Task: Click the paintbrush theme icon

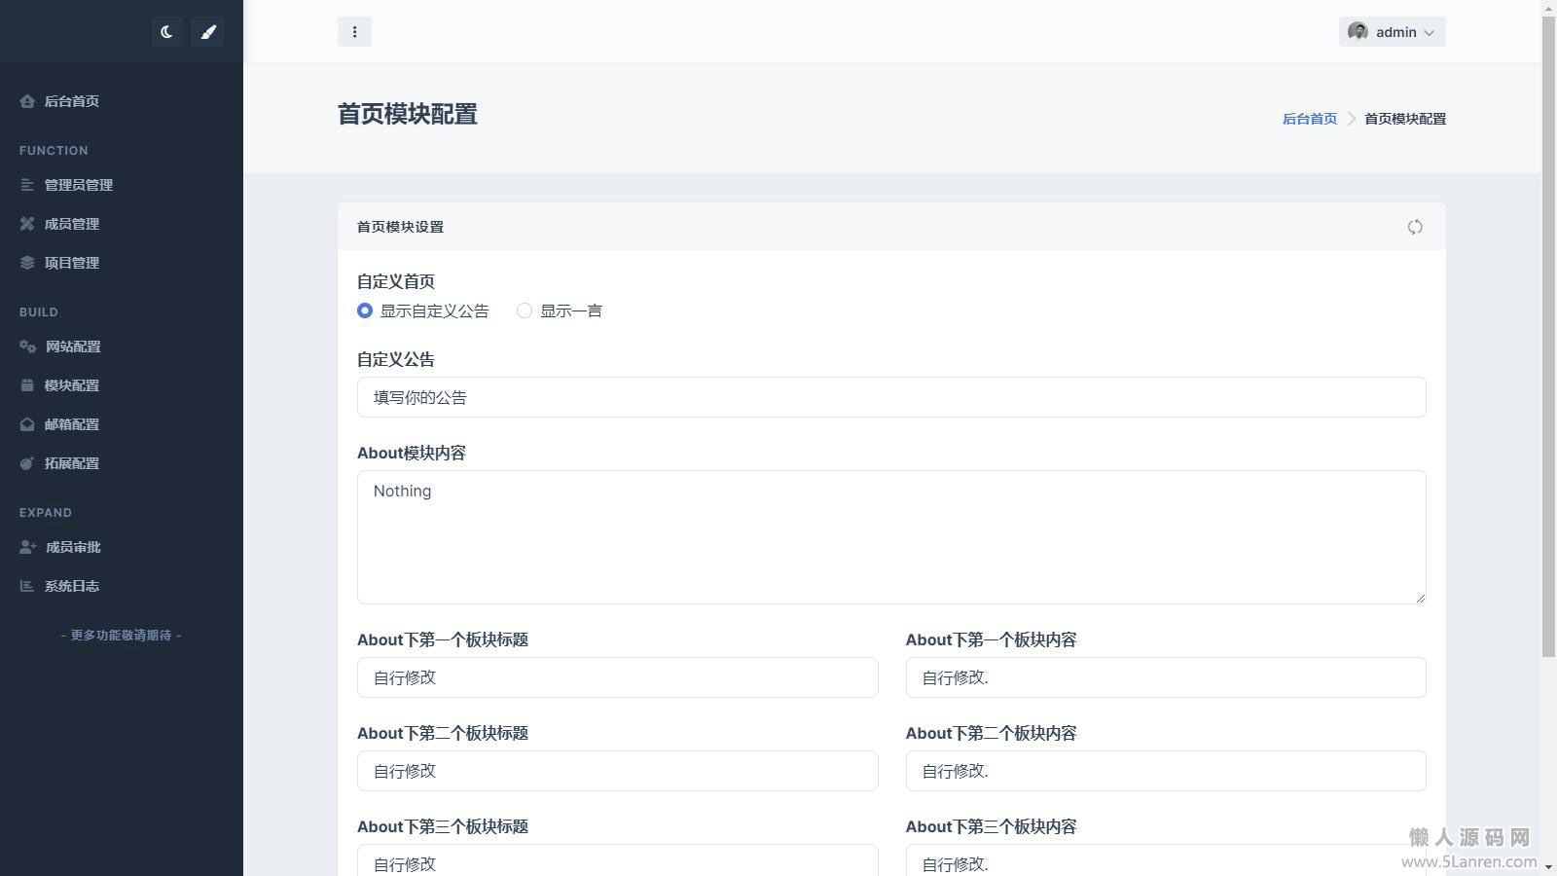Action: coord(207,32)
